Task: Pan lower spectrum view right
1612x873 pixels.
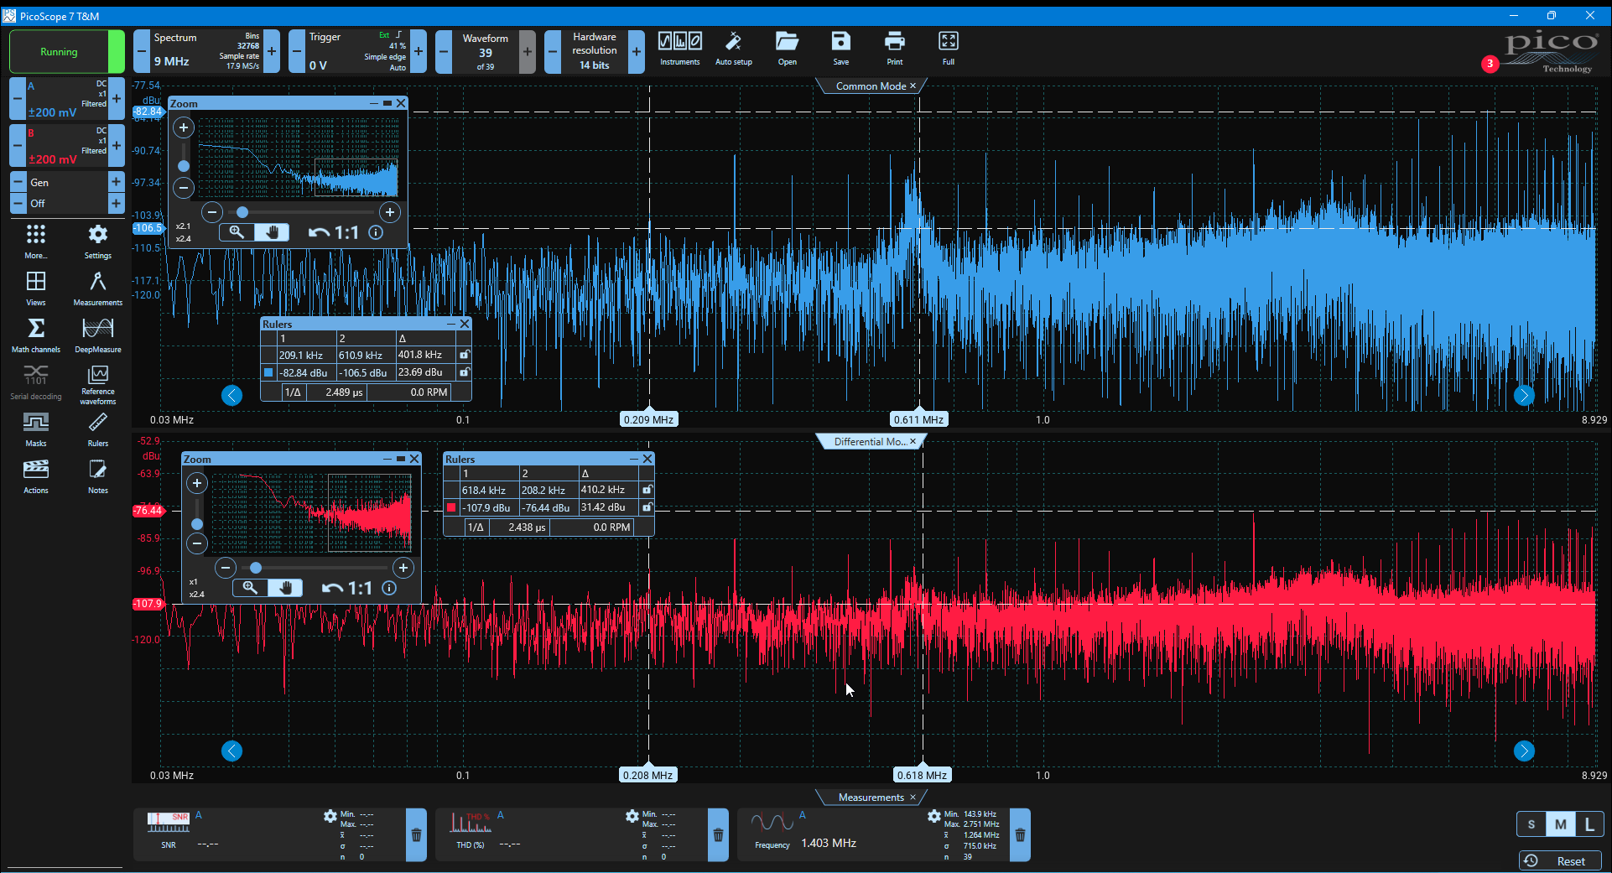Action: coord(1524,751)
